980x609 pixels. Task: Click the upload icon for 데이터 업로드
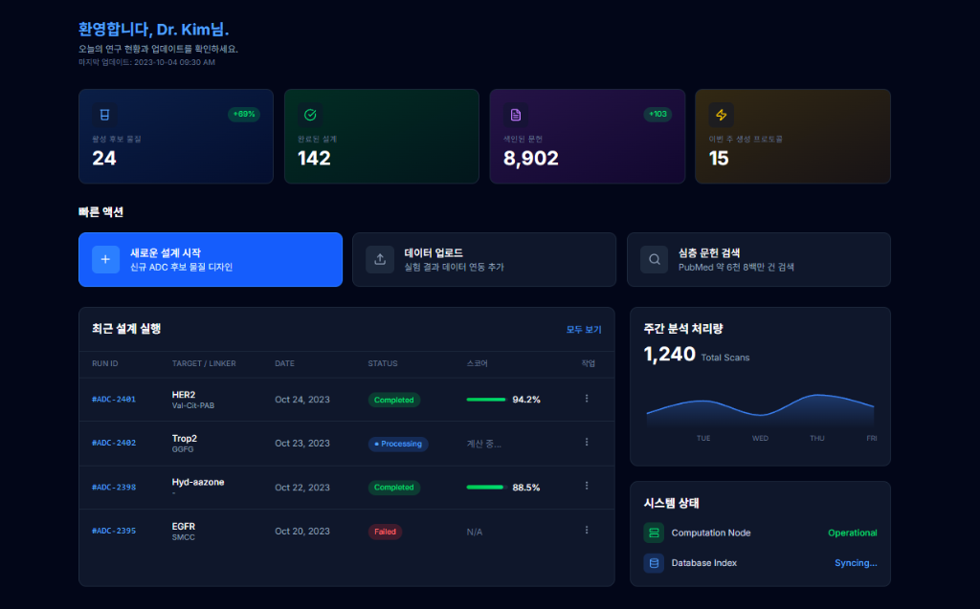380,259
